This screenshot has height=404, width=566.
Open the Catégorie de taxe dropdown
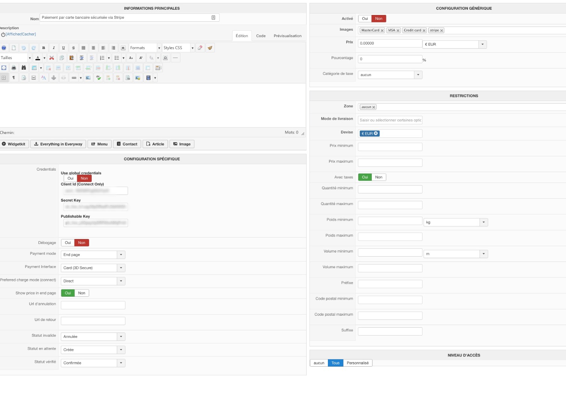(x=390, y=75)
